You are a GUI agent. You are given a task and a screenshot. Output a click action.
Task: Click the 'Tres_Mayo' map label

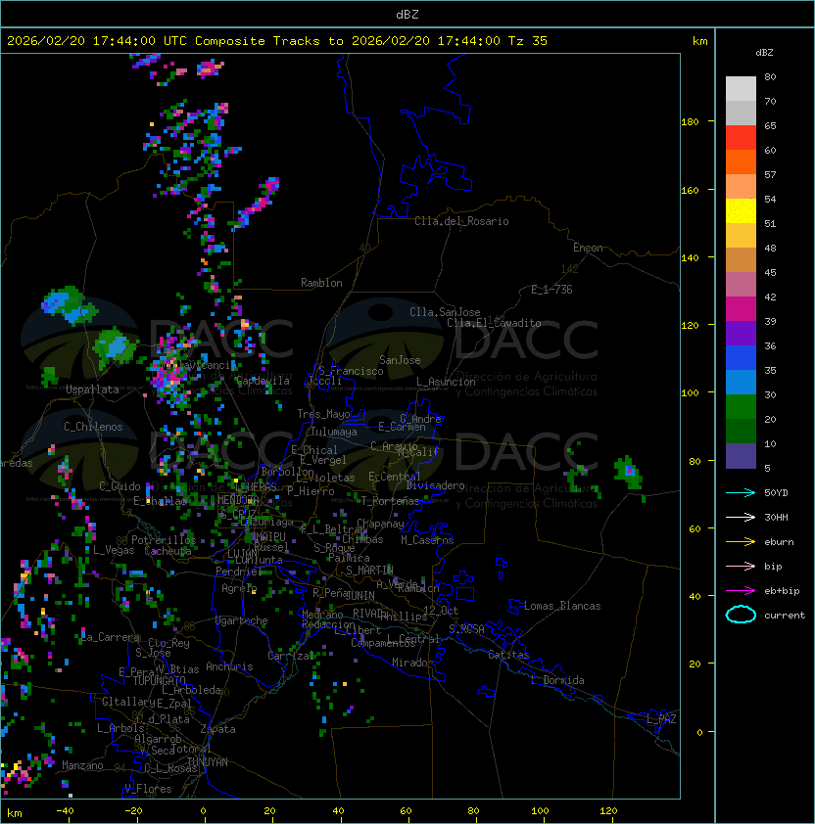click(x=323, y=414)
